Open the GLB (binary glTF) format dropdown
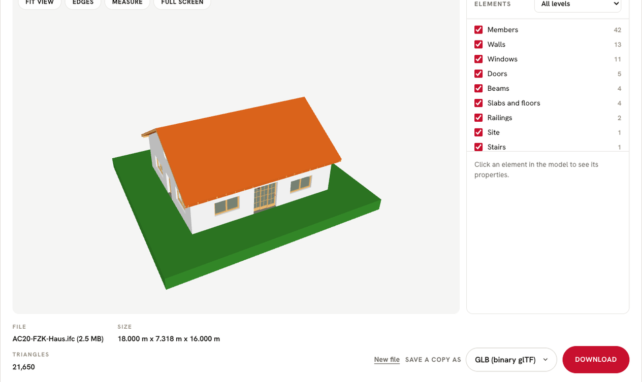 (511, 360)
